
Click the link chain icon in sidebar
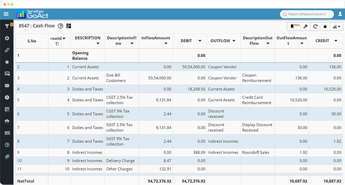pyautogui.click(x=7, y=50)
